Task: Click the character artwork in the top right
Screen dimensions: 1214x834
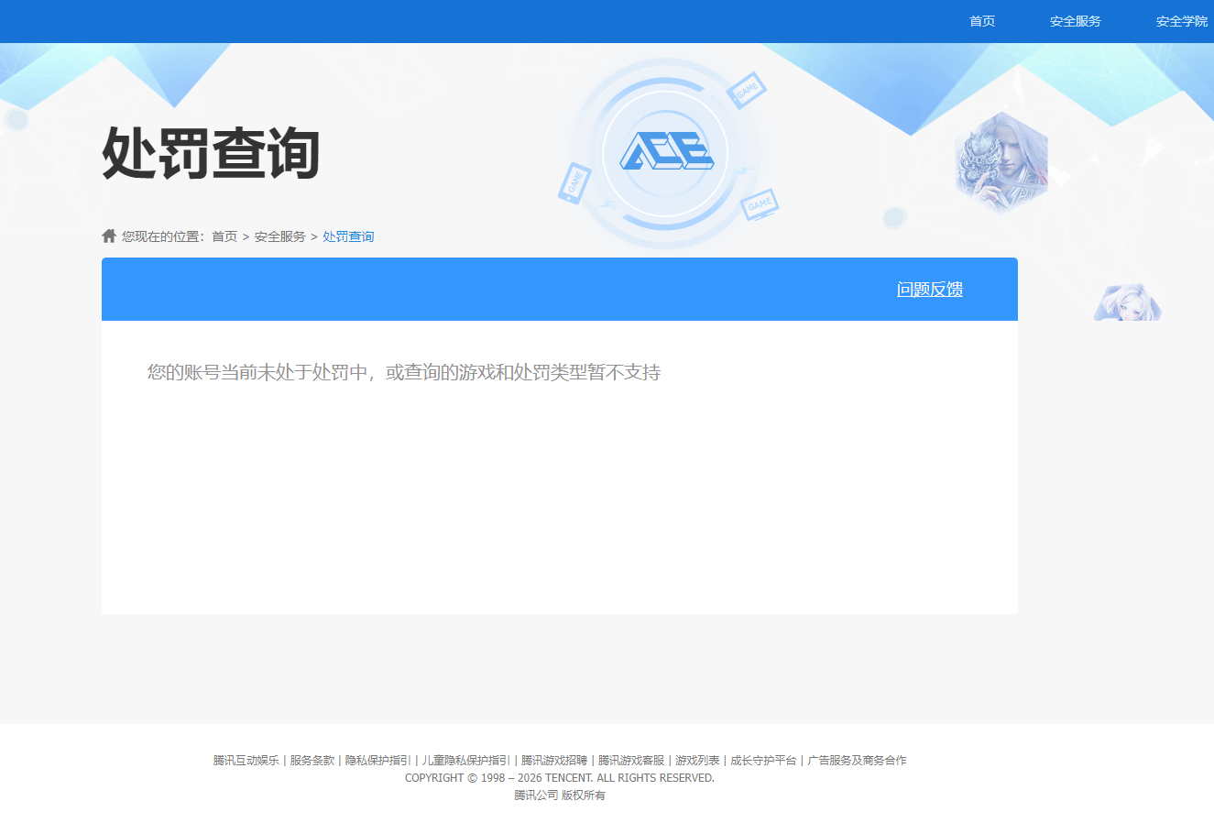Action: tap(1001, 165)
